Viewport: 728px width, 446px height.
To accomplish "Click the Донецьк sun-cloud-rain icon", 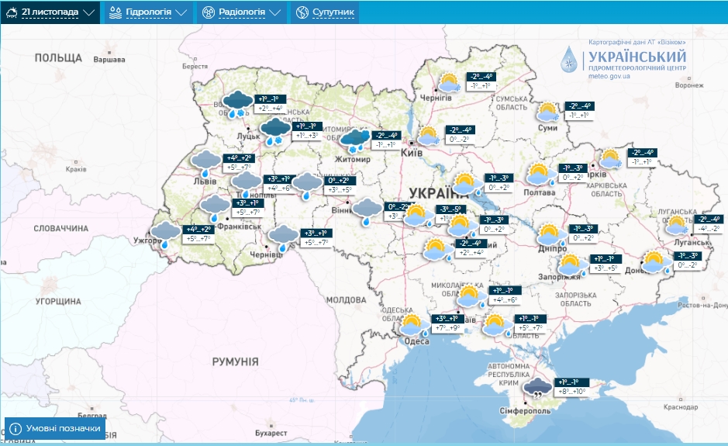I will 657,263.
